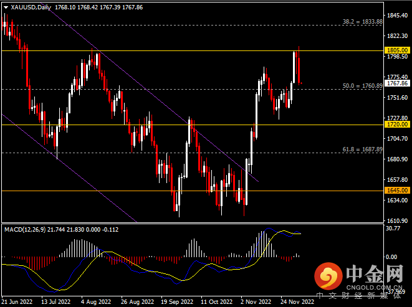This screenshot has width=412, height=307.
Task: Select the orange 1645.00 price label
Action: pyautogui.click(x=396, y=191)
